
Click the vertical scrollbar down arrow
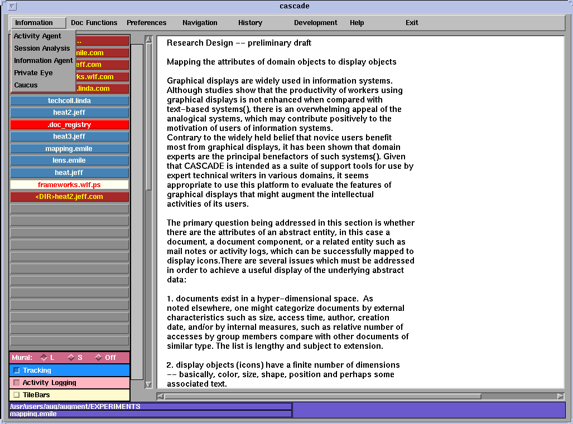(148, 384)
